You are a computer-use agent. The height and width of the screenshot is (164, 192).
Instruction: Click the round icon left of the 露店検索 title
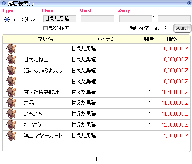point(3,3)
